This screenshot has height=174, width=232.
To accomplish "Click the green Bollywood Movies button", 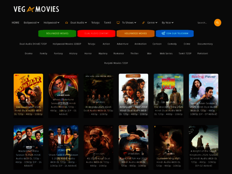I will (57, 34).
